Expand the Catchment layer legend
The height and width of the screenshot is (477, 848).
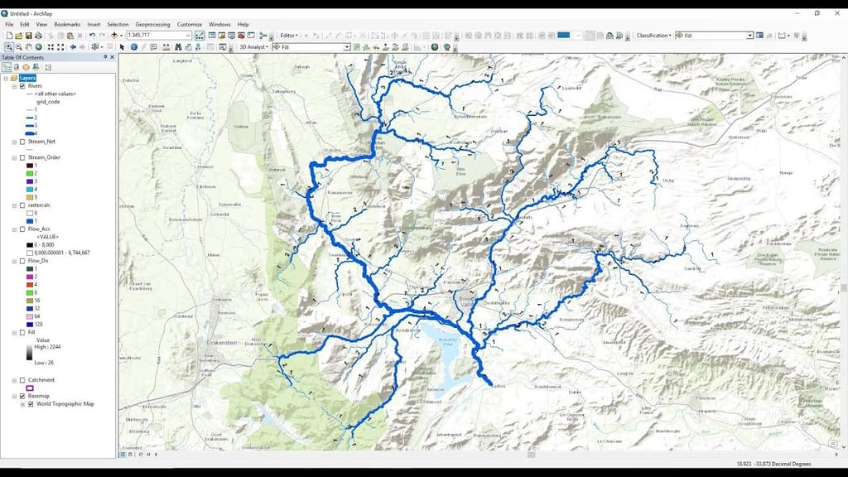12,379
